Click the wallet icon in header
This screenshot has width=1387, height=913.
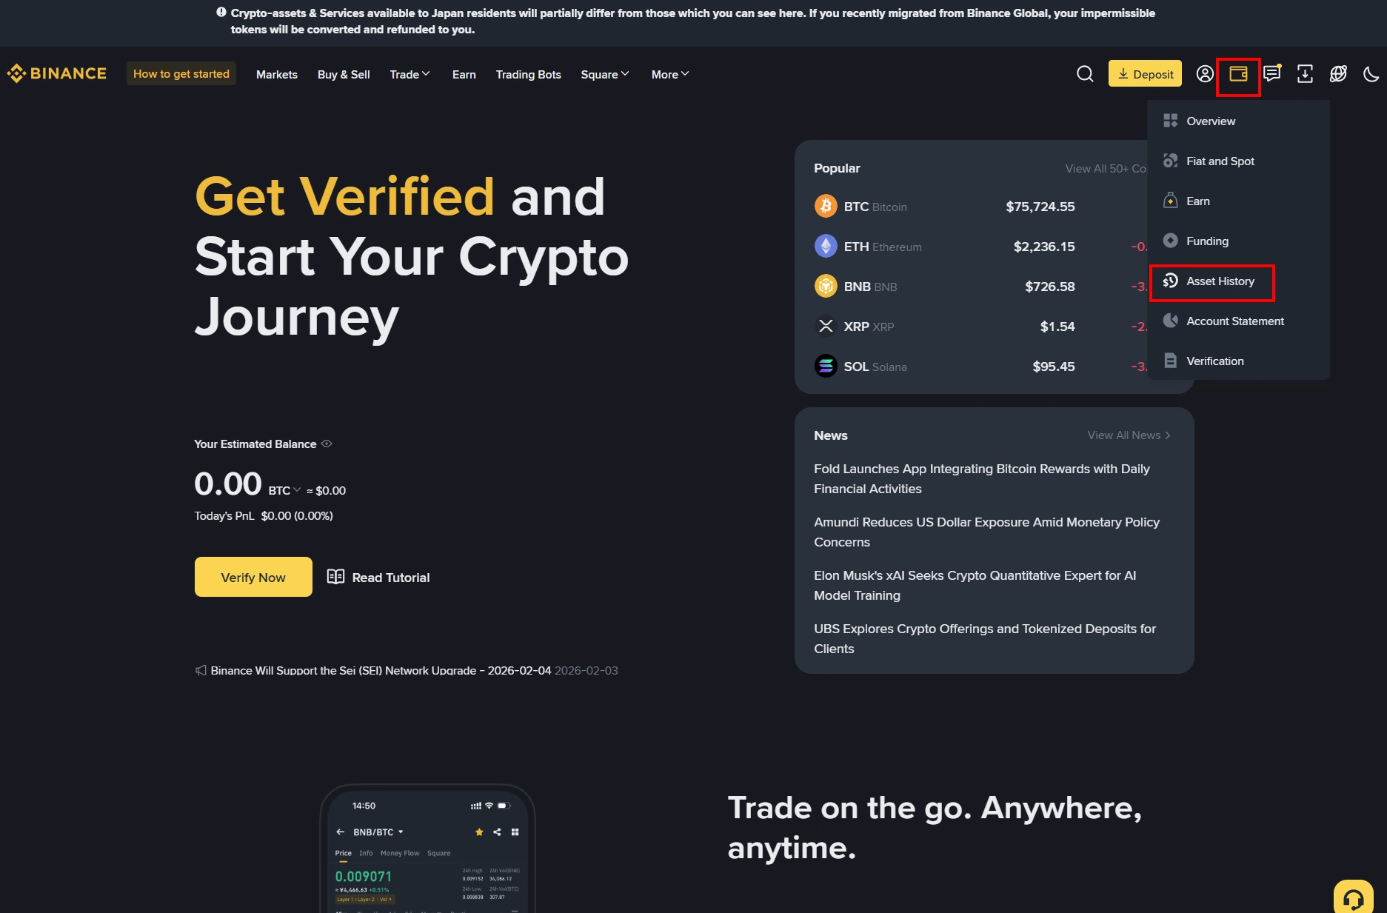1238,74
